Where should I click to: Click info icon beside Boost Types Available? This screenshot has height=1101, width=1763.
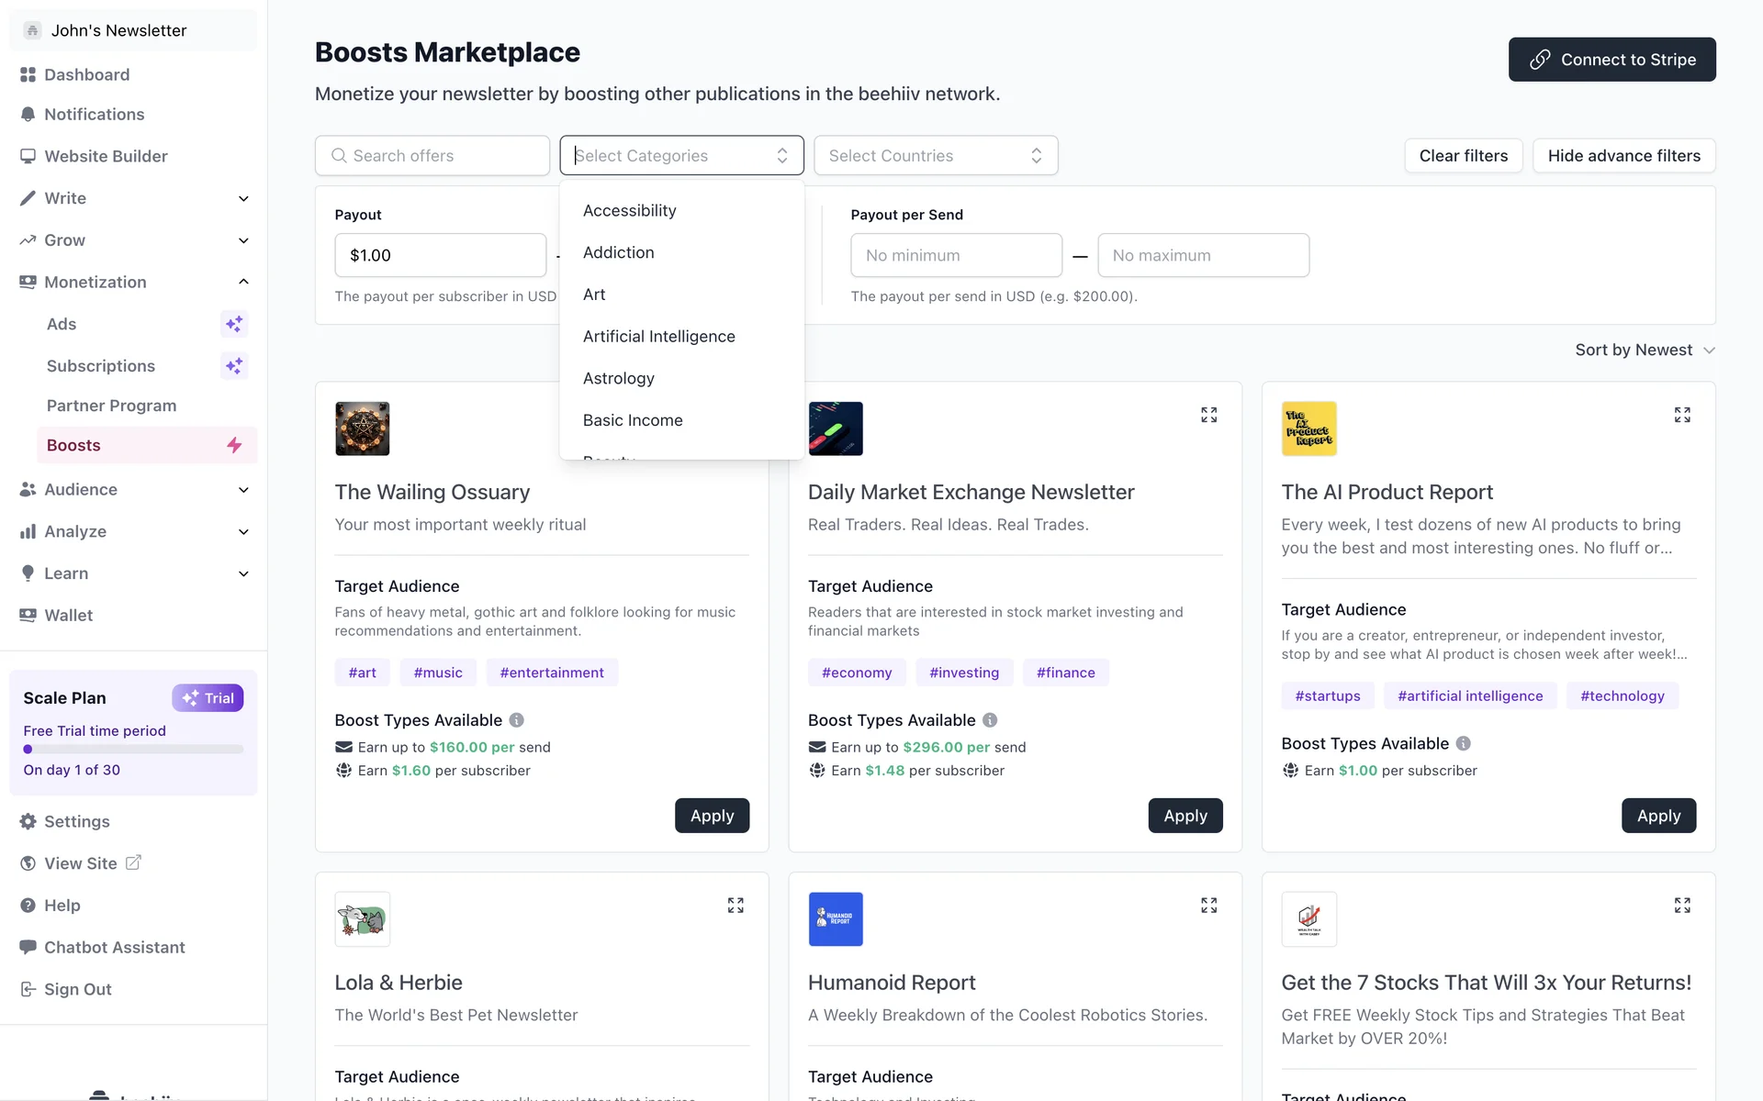(516, 720)
